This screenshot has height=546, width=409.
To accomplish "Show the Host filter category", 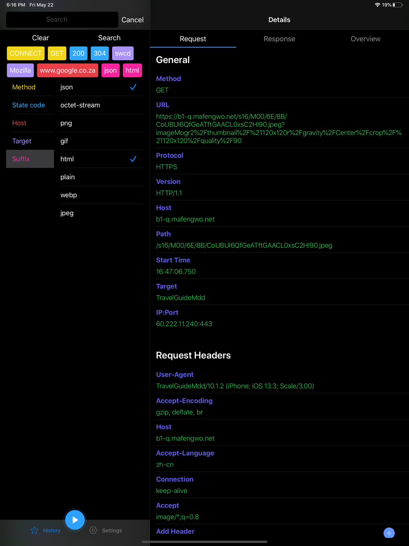I will [x=19, y=123].
